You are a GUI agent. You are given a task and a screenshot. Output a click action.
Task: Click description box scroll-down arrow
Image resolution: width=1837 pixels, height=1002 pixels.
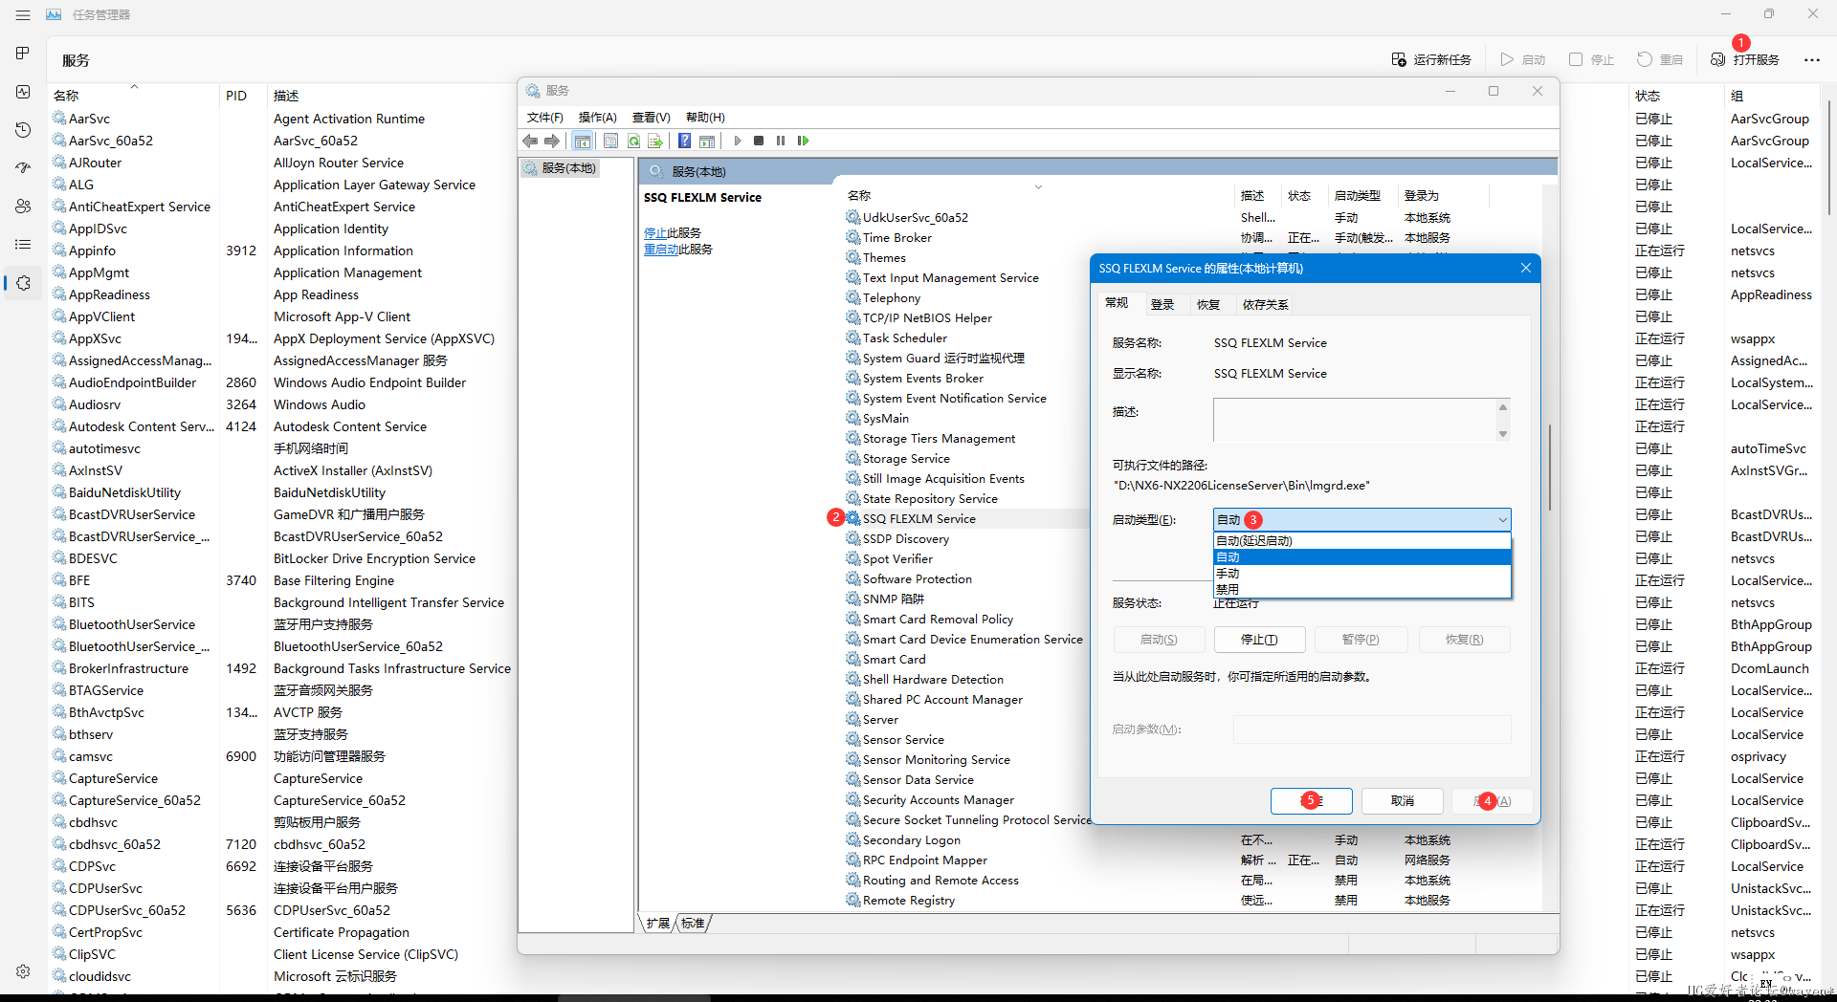pyautogui.click(x=1503, y=434)
